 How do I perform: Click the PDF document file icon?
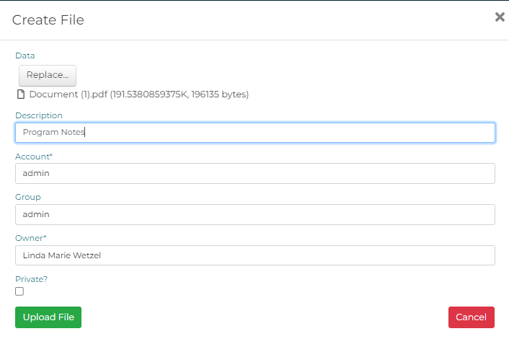[20, 94]
